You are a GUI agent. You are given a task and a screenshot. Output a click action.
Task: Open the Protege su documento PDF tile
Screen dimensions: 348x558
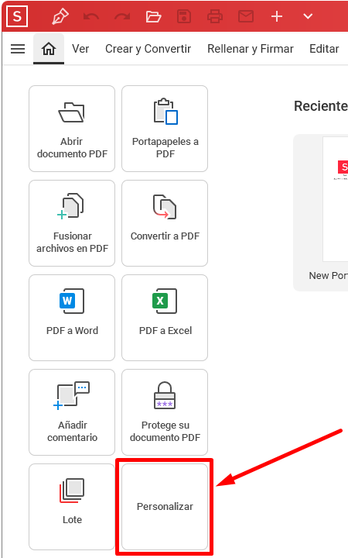[165, 412]
